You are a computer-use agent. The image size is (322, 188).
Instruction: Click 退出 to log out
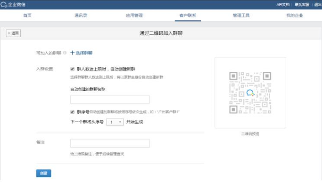(317, 5)
